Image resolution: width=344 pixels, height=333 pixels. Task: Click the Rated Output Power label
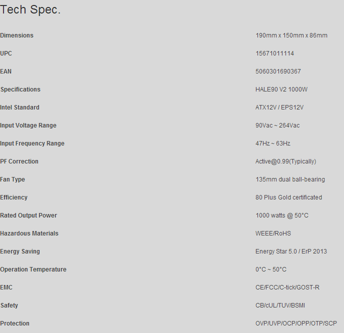click(x=28, y=215)
